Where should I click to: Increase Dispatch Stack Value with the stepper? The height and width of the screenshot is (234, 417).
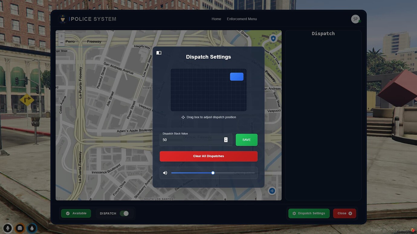(x=226, y=138)
